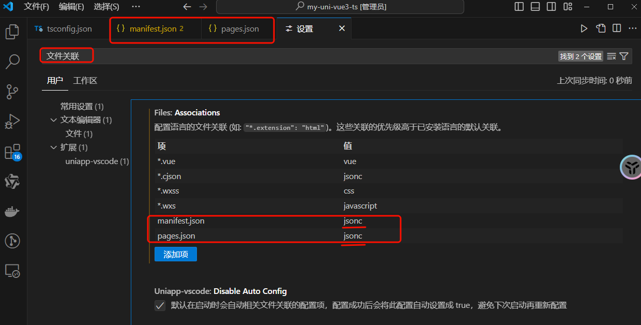The width and height of the screenshot is (641, 325).
Task: Split the editor right
Action: coord(617,28)
